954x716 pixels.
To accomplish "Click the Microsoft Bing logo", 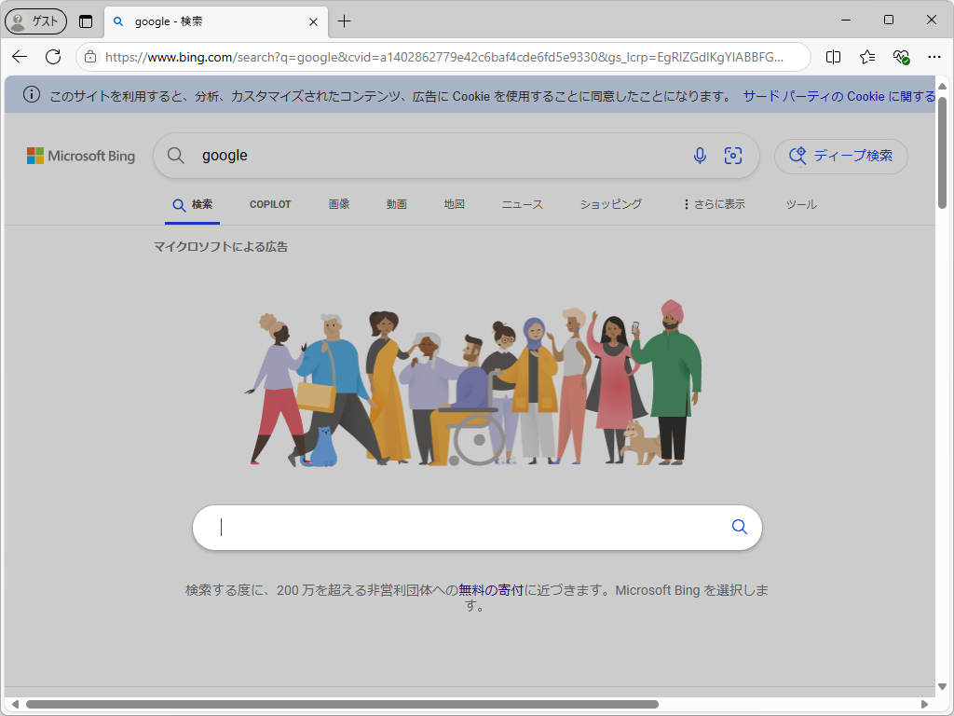I will coord(81,156).
